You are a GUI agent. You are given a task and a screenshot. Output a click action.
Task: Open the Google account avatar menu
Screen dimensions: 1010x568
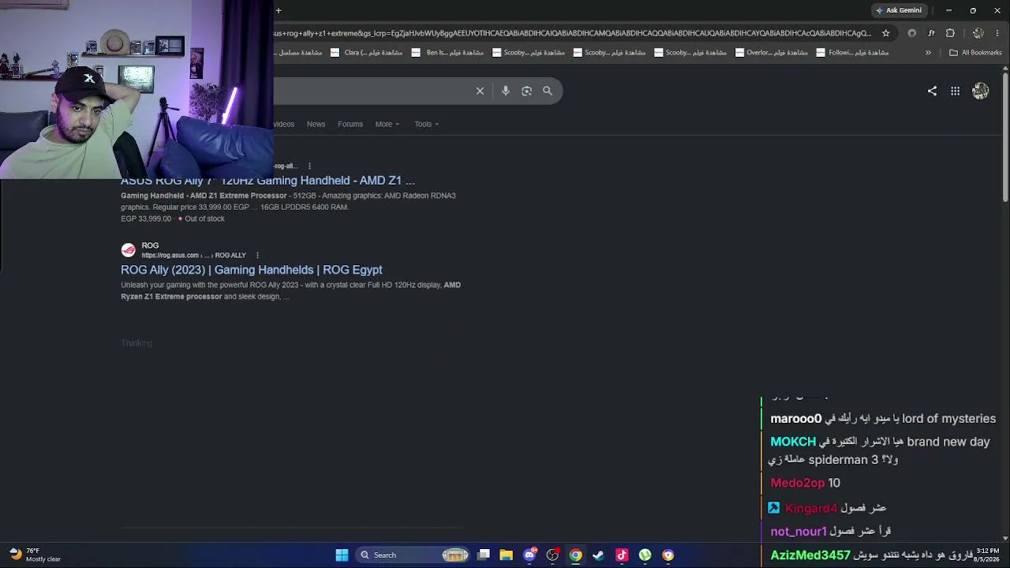click(980, 91)
